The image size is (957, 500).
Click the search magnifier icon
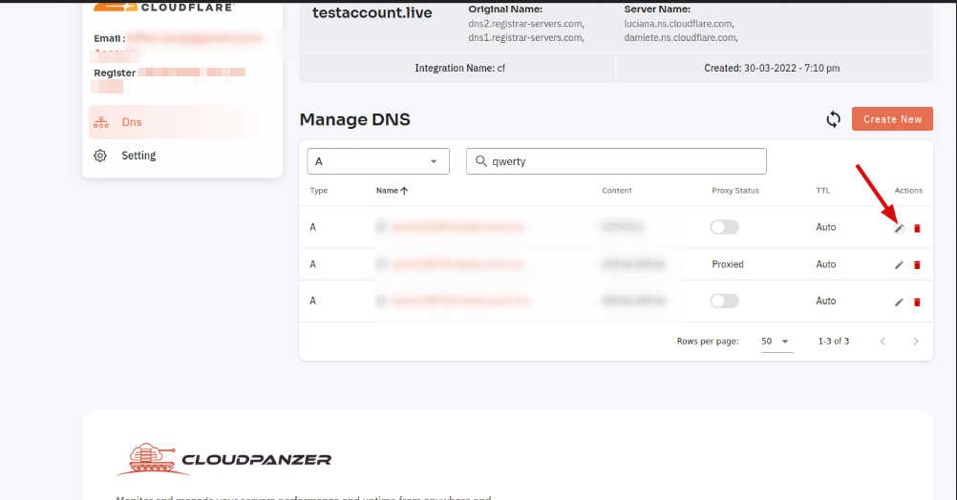tap(481, 161)
